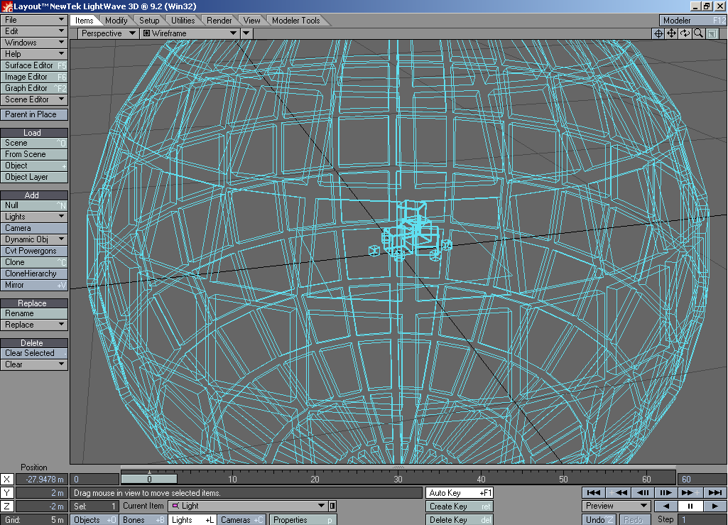Expand the Current Item Light dropdown
This screenshot has height=525, width=728.
322,506
